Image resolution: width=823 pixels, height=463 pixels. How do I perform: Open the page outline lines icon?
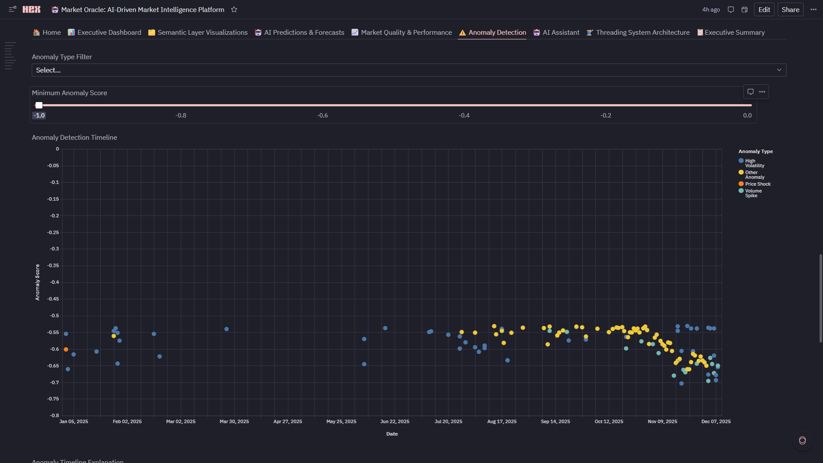coord(10,56)
